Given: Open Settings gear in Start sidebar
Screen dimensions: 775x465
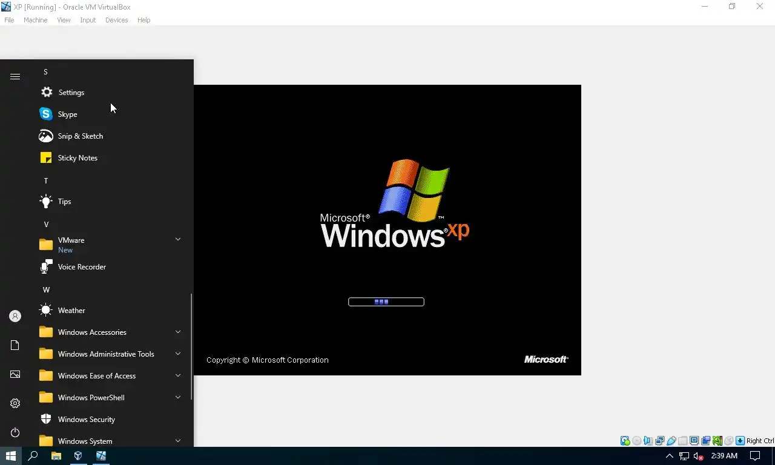Looking at the screenshot, I should coord(15,403).
